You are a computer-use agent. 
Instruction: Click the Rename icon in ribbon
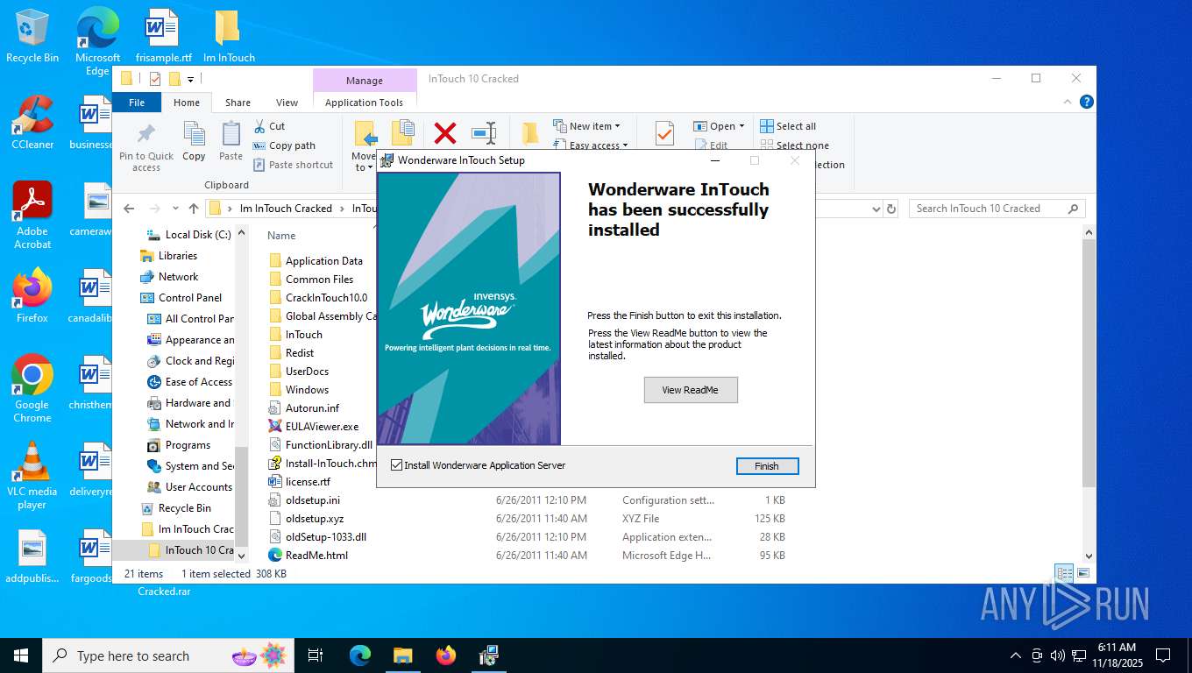tap(484, 133)
